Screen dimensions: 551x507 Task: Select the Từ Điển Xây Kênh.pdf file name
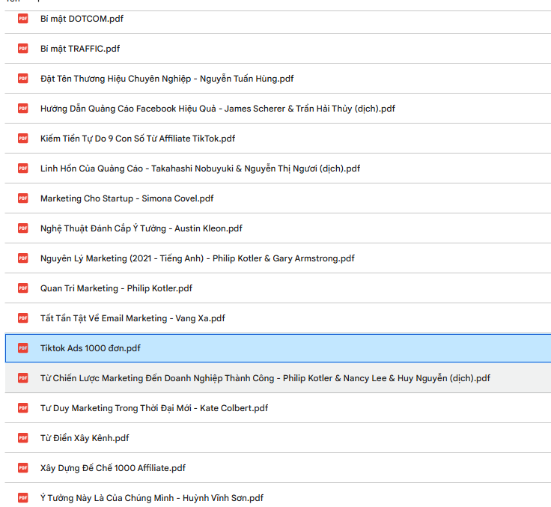pos(85,438)
